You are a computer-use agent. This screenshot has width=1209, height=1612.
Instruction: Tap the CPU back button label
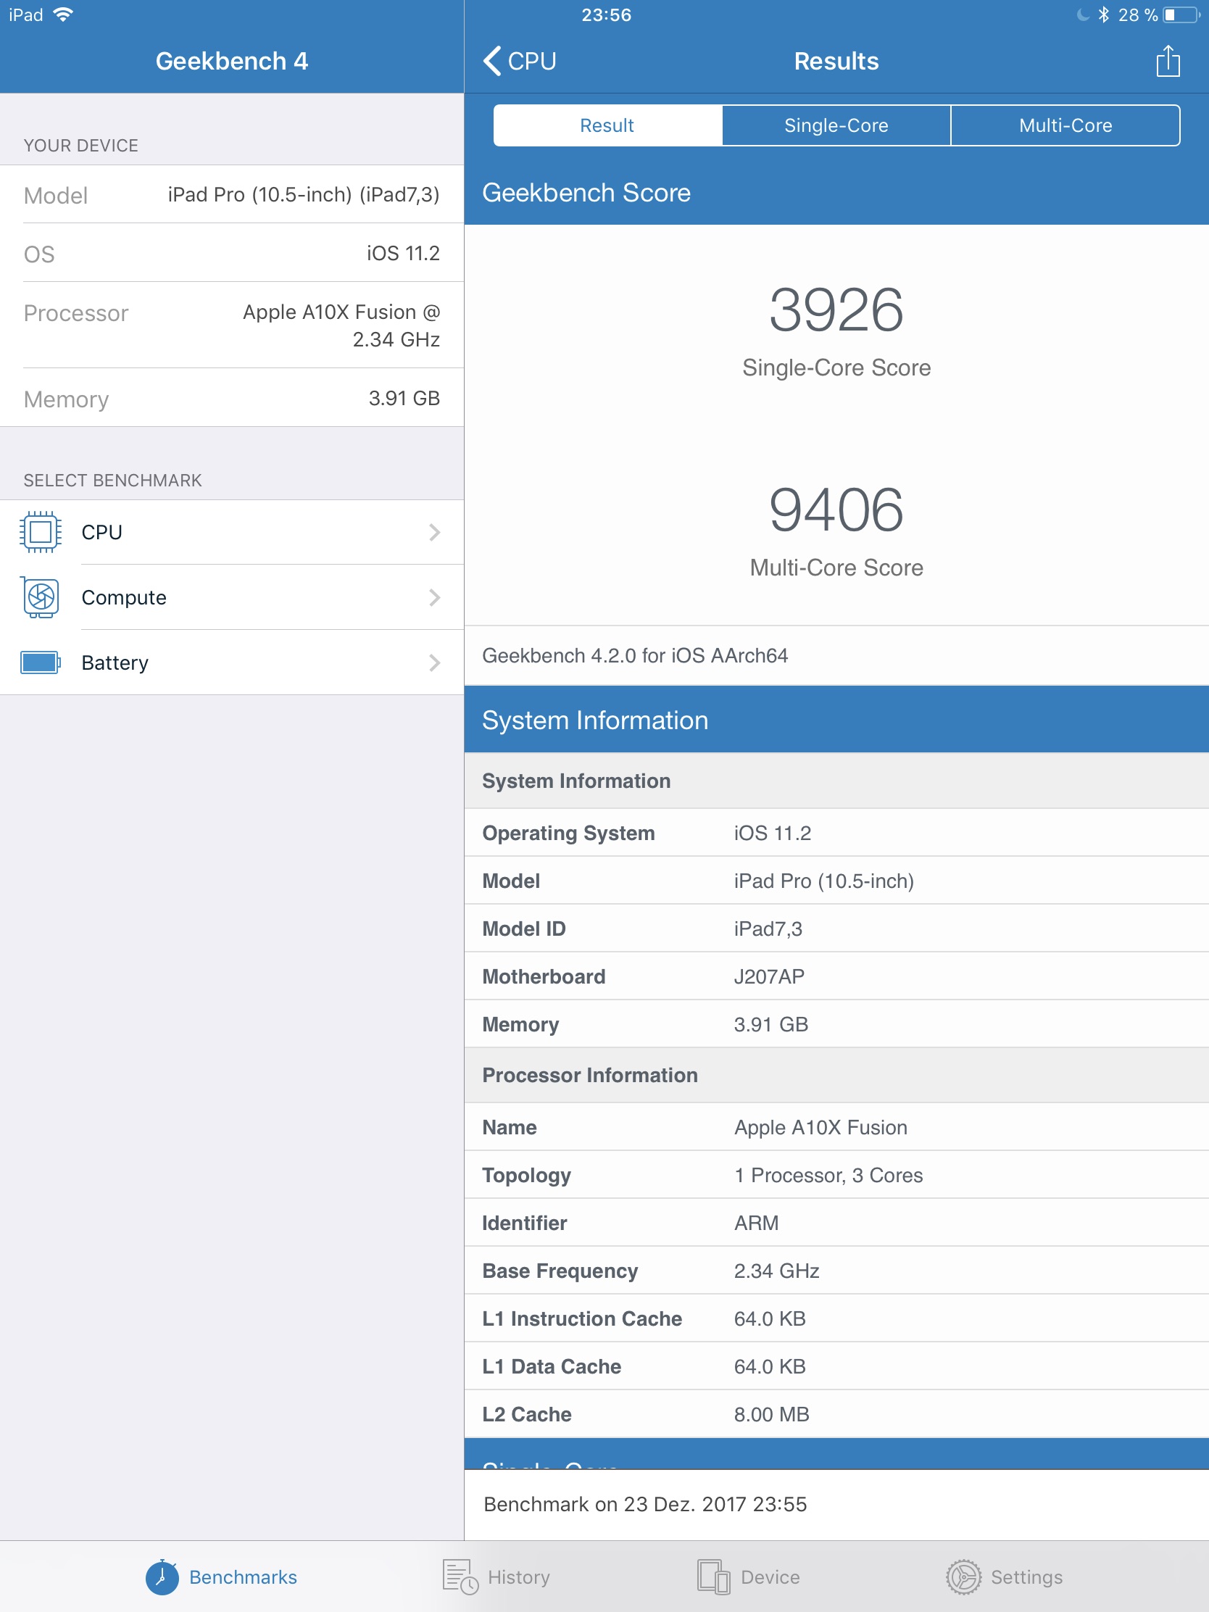coord(532,61)
